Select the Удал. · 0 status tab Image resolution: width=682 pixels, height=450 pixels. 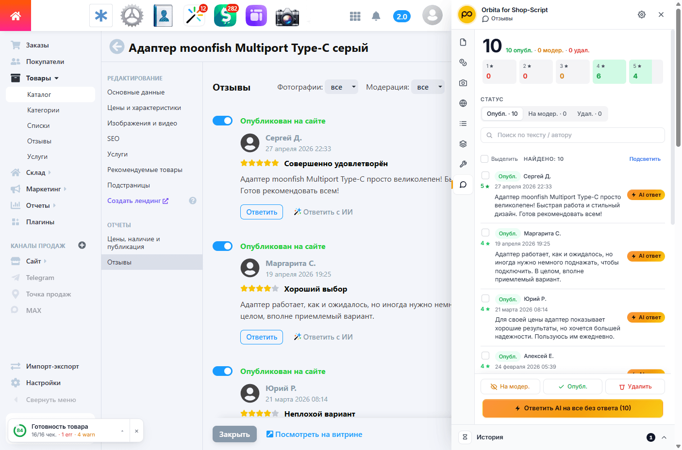[x=589, y=114]
